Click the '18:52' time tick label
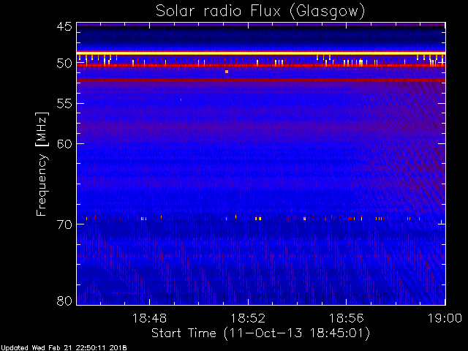The image size is (468, 351). point(248,318)
